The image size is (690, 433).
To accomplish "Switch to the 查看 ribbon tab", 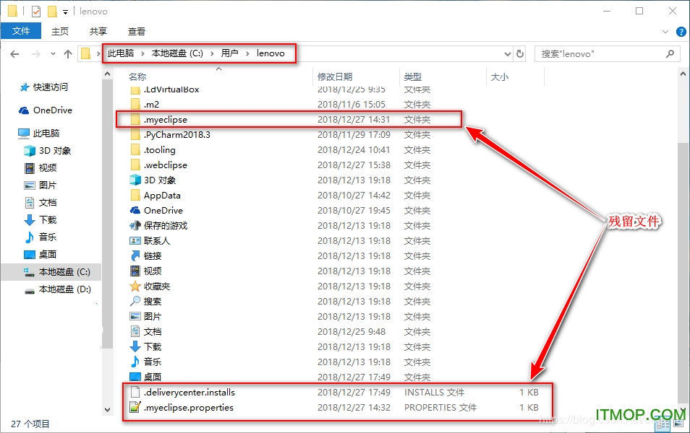I will click(x=137, y=32).
